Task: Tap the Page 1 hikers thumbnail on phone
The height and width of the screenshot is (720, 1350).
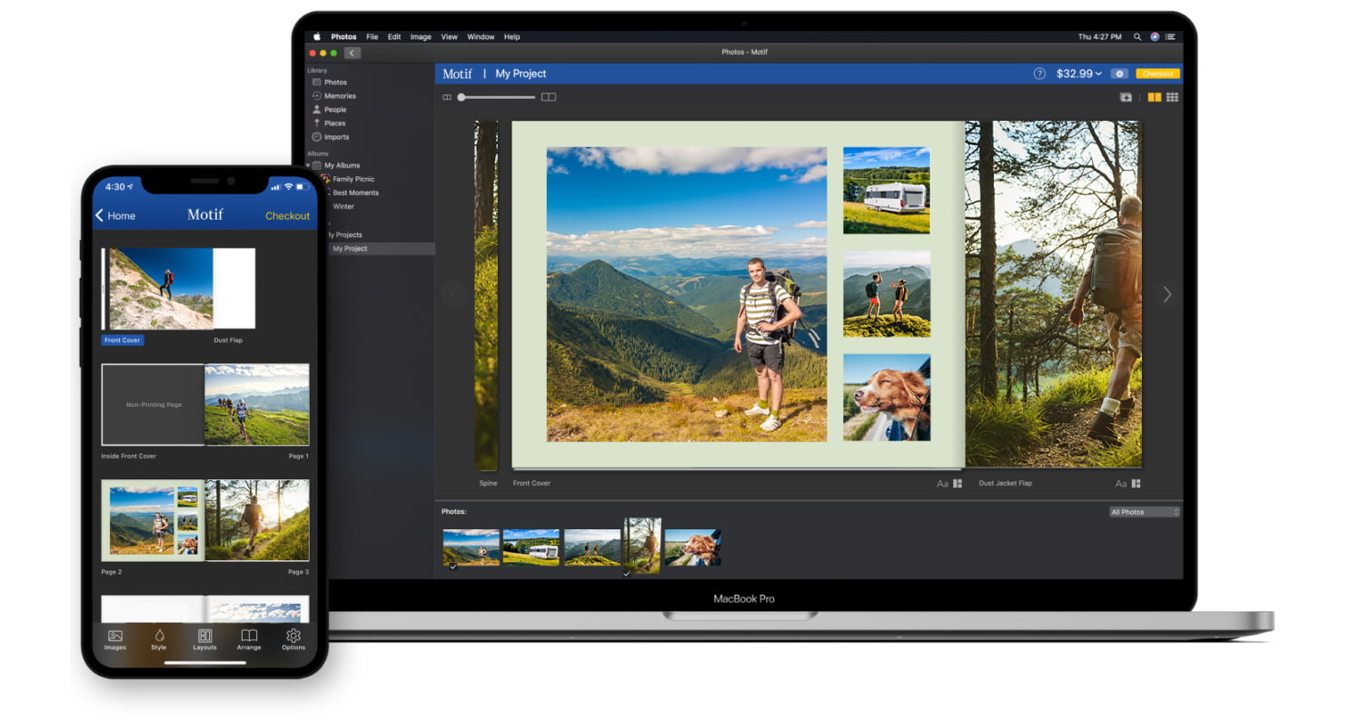Action: pos(257,405)
